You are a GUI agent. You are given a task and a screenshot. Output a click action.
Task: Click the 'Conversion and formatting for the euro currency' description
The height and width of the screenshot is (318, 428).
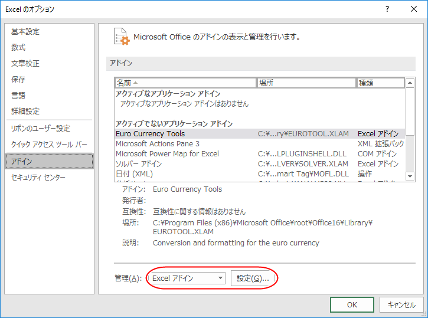pos(236,243)
